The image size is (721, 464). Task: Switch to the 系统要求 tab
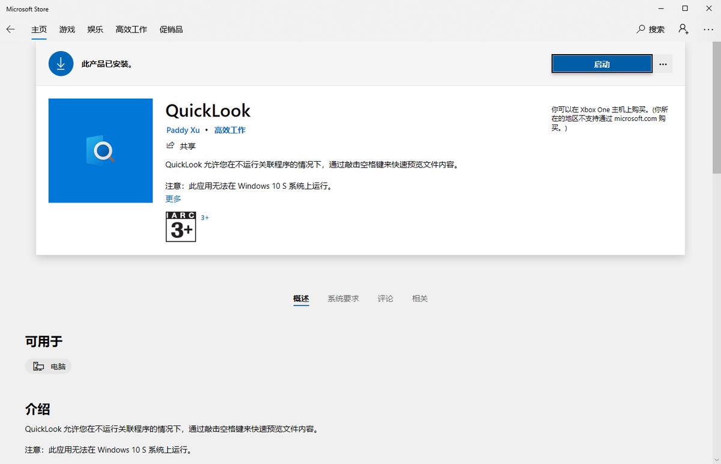pyautogui.click(x=343, y=298)
